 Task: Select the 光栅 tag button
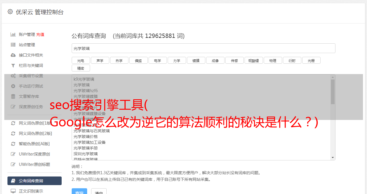(x=311, y=60)
